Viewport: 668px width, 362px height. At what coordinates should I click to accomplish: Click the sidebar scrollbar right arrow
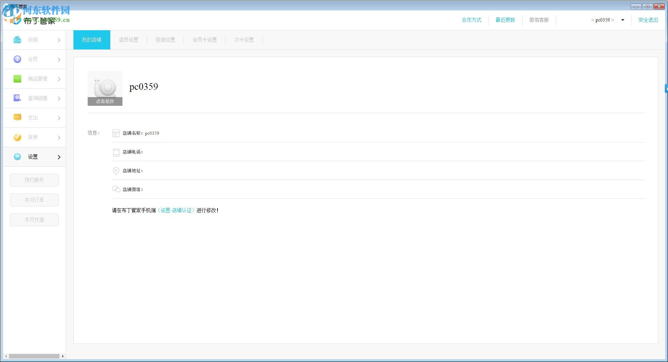pos(63,356)
